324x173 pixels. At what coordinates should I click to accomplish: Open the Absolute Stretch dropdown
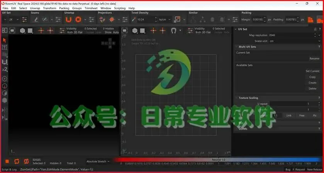click(98, 161)
